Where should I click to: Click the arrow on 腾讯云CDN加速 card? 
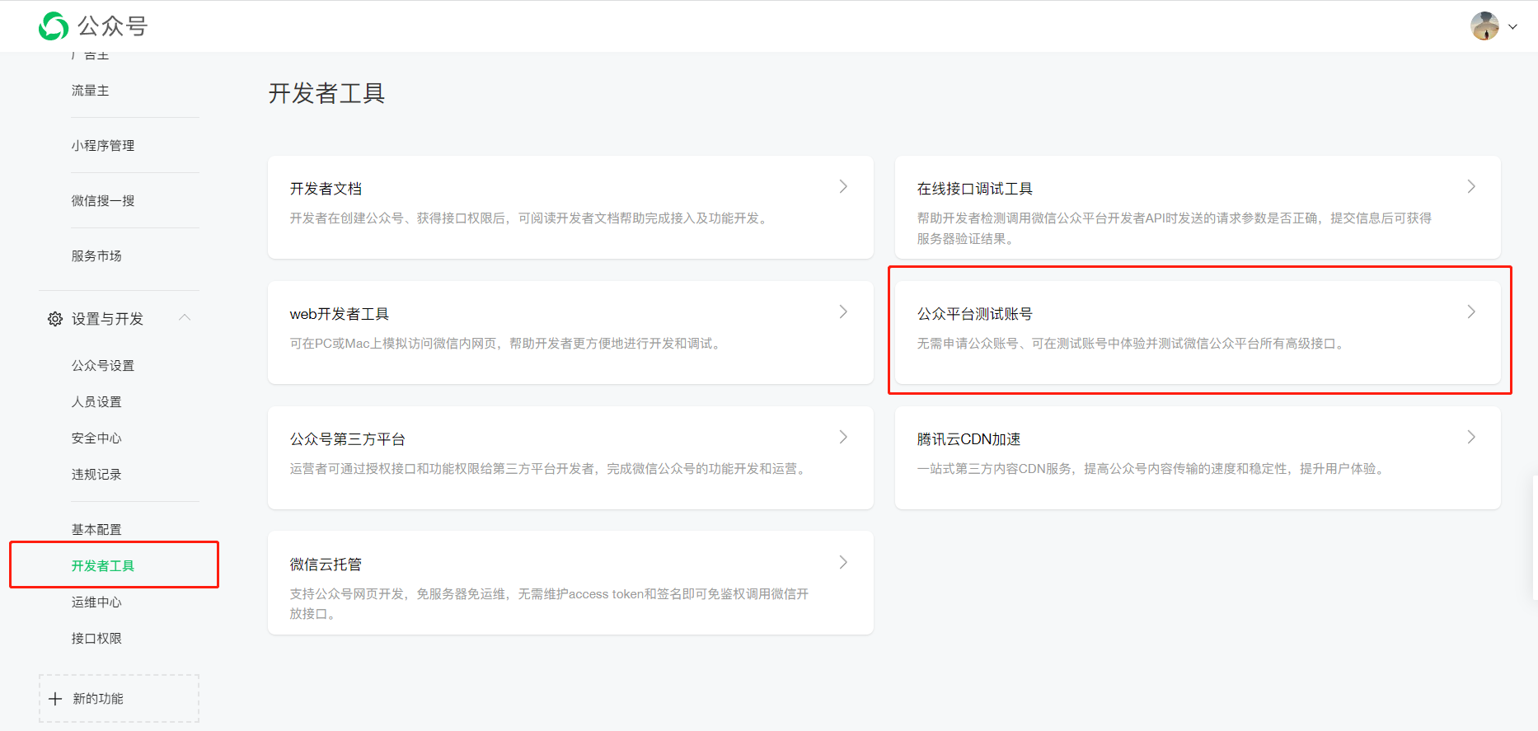pyautogui.click(x=1471, y=438)
